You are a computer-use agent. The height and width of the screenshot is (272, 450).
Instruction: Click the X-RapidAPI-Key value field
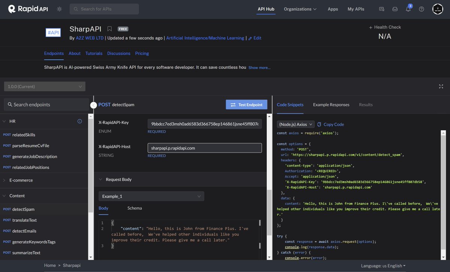pyautogui.click(x=205, y=124)
